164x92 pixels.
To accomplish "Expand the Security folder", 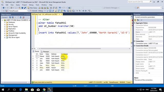I will coord(5,25).
